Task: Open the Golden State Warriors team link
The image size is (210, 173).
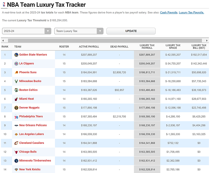Action: coord(33,55)
